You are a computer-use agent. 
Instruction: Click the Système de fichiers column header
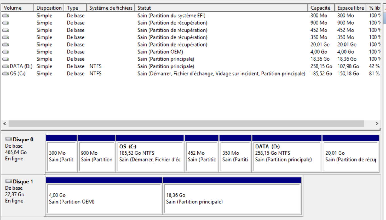pyautogui.click(x=111, y=8)
